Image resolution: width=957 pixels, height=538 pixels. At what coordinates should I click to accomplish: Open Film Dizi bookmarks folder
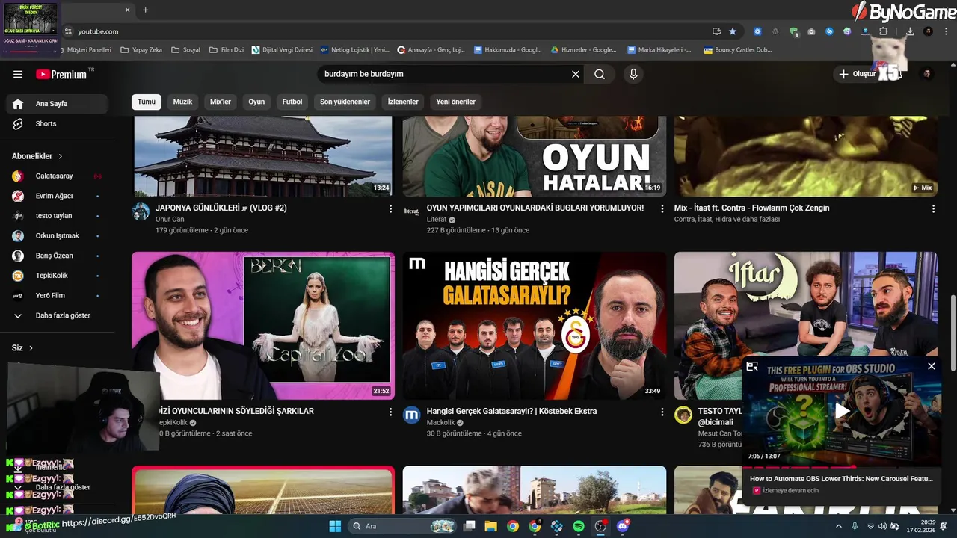(x=228, y=50)
